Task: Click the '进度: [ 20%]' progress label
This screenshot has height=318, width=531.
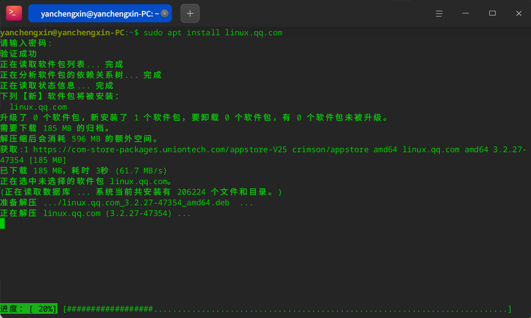Action: click(29, 309)
